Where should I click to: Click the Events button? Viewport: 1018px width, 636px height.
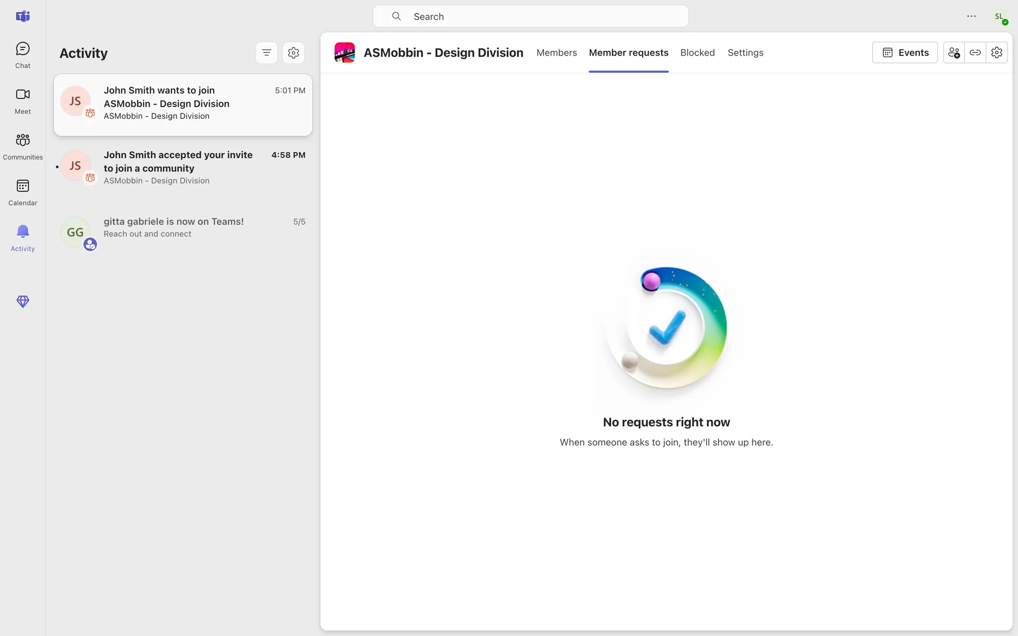[x=905, y=52]
